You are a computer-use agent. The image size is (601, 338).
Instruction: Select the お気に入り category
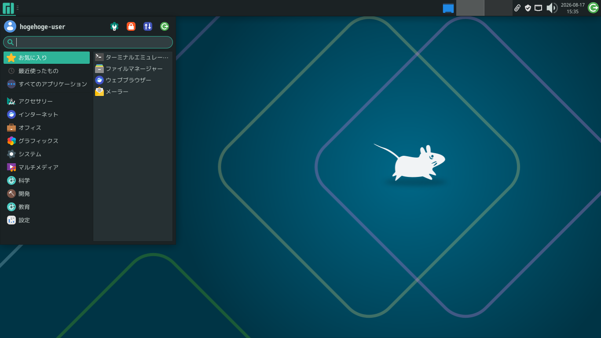coord(47,58)
